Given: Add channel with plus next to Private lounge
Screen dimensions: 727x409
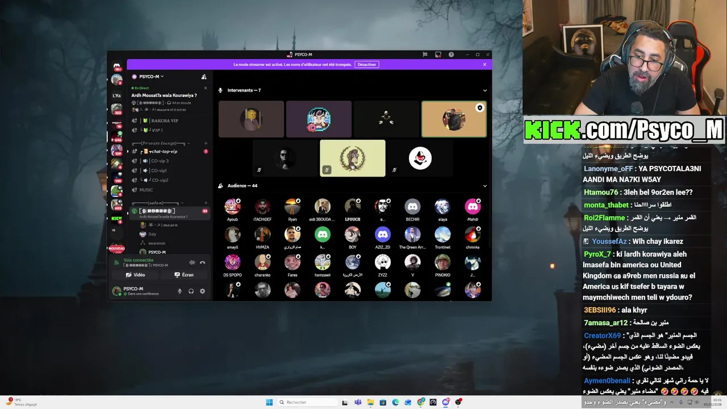Looking at the screenshot, I should tap(206, 143).
